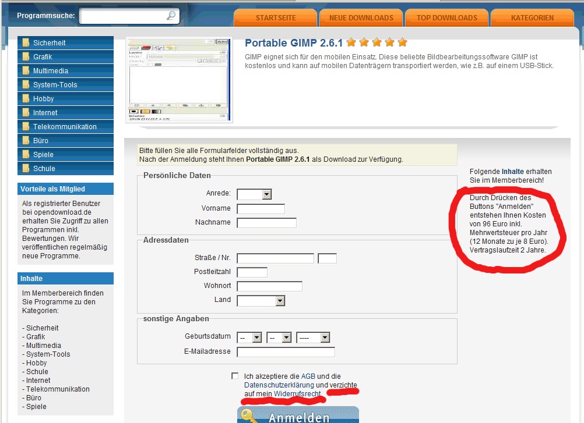Click the E-Mailadresse input field
The image size is (584, 423).
point(286,351)
